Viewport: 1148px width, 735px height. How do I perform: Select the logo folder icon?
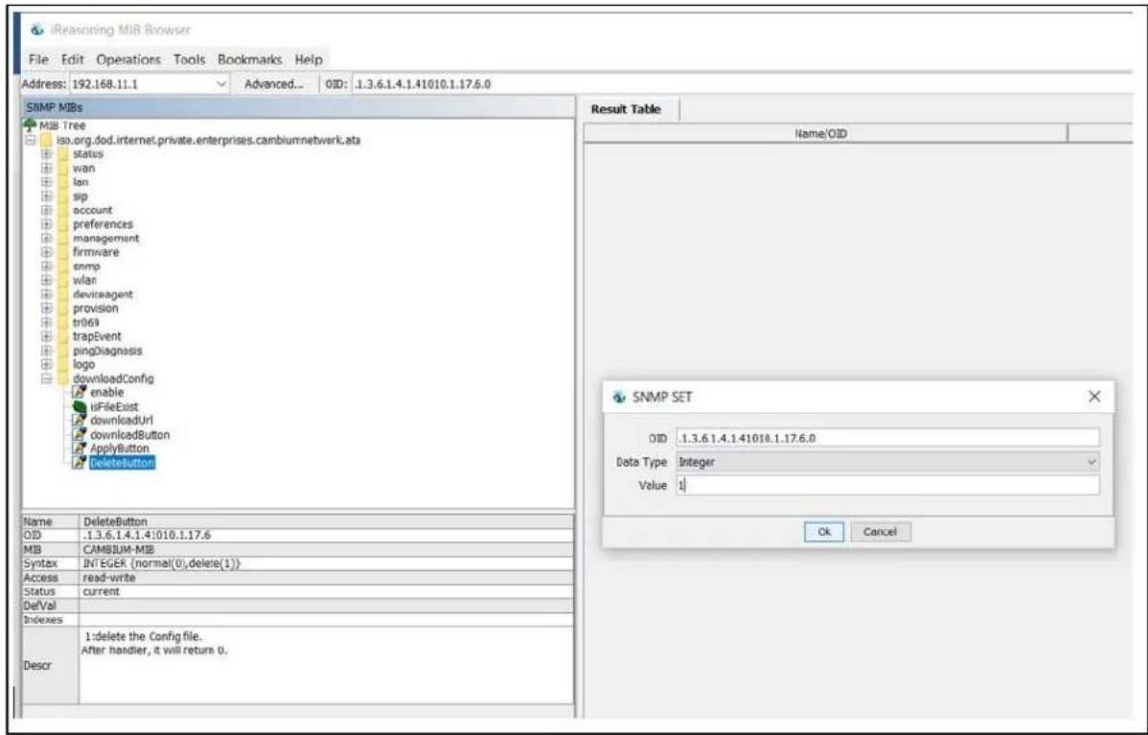[63, 364]
